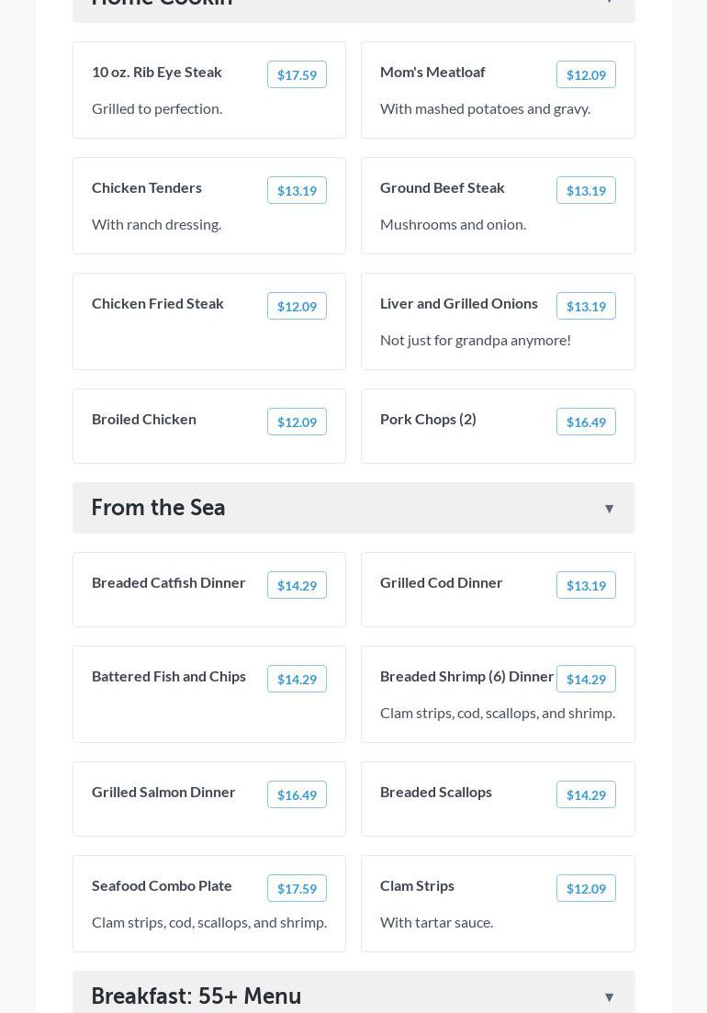Expand the Breakfast: 55+ Menu section
Viewport: 707px width, 1013px height.
click(609, 996)
